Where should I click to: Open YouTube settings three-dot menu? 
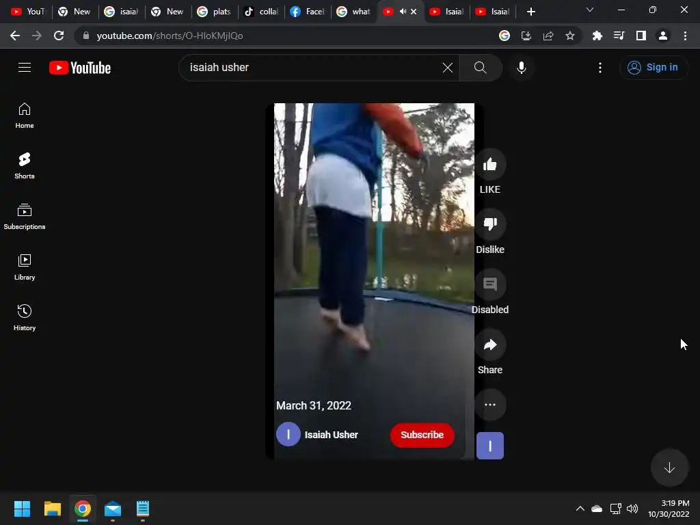click(600, 68)
